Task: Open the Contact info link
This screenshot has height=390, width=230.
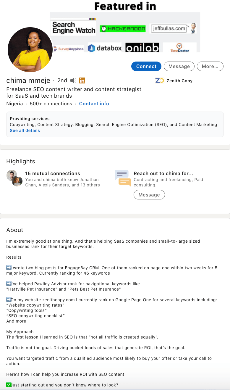Action: pos(94,104)
